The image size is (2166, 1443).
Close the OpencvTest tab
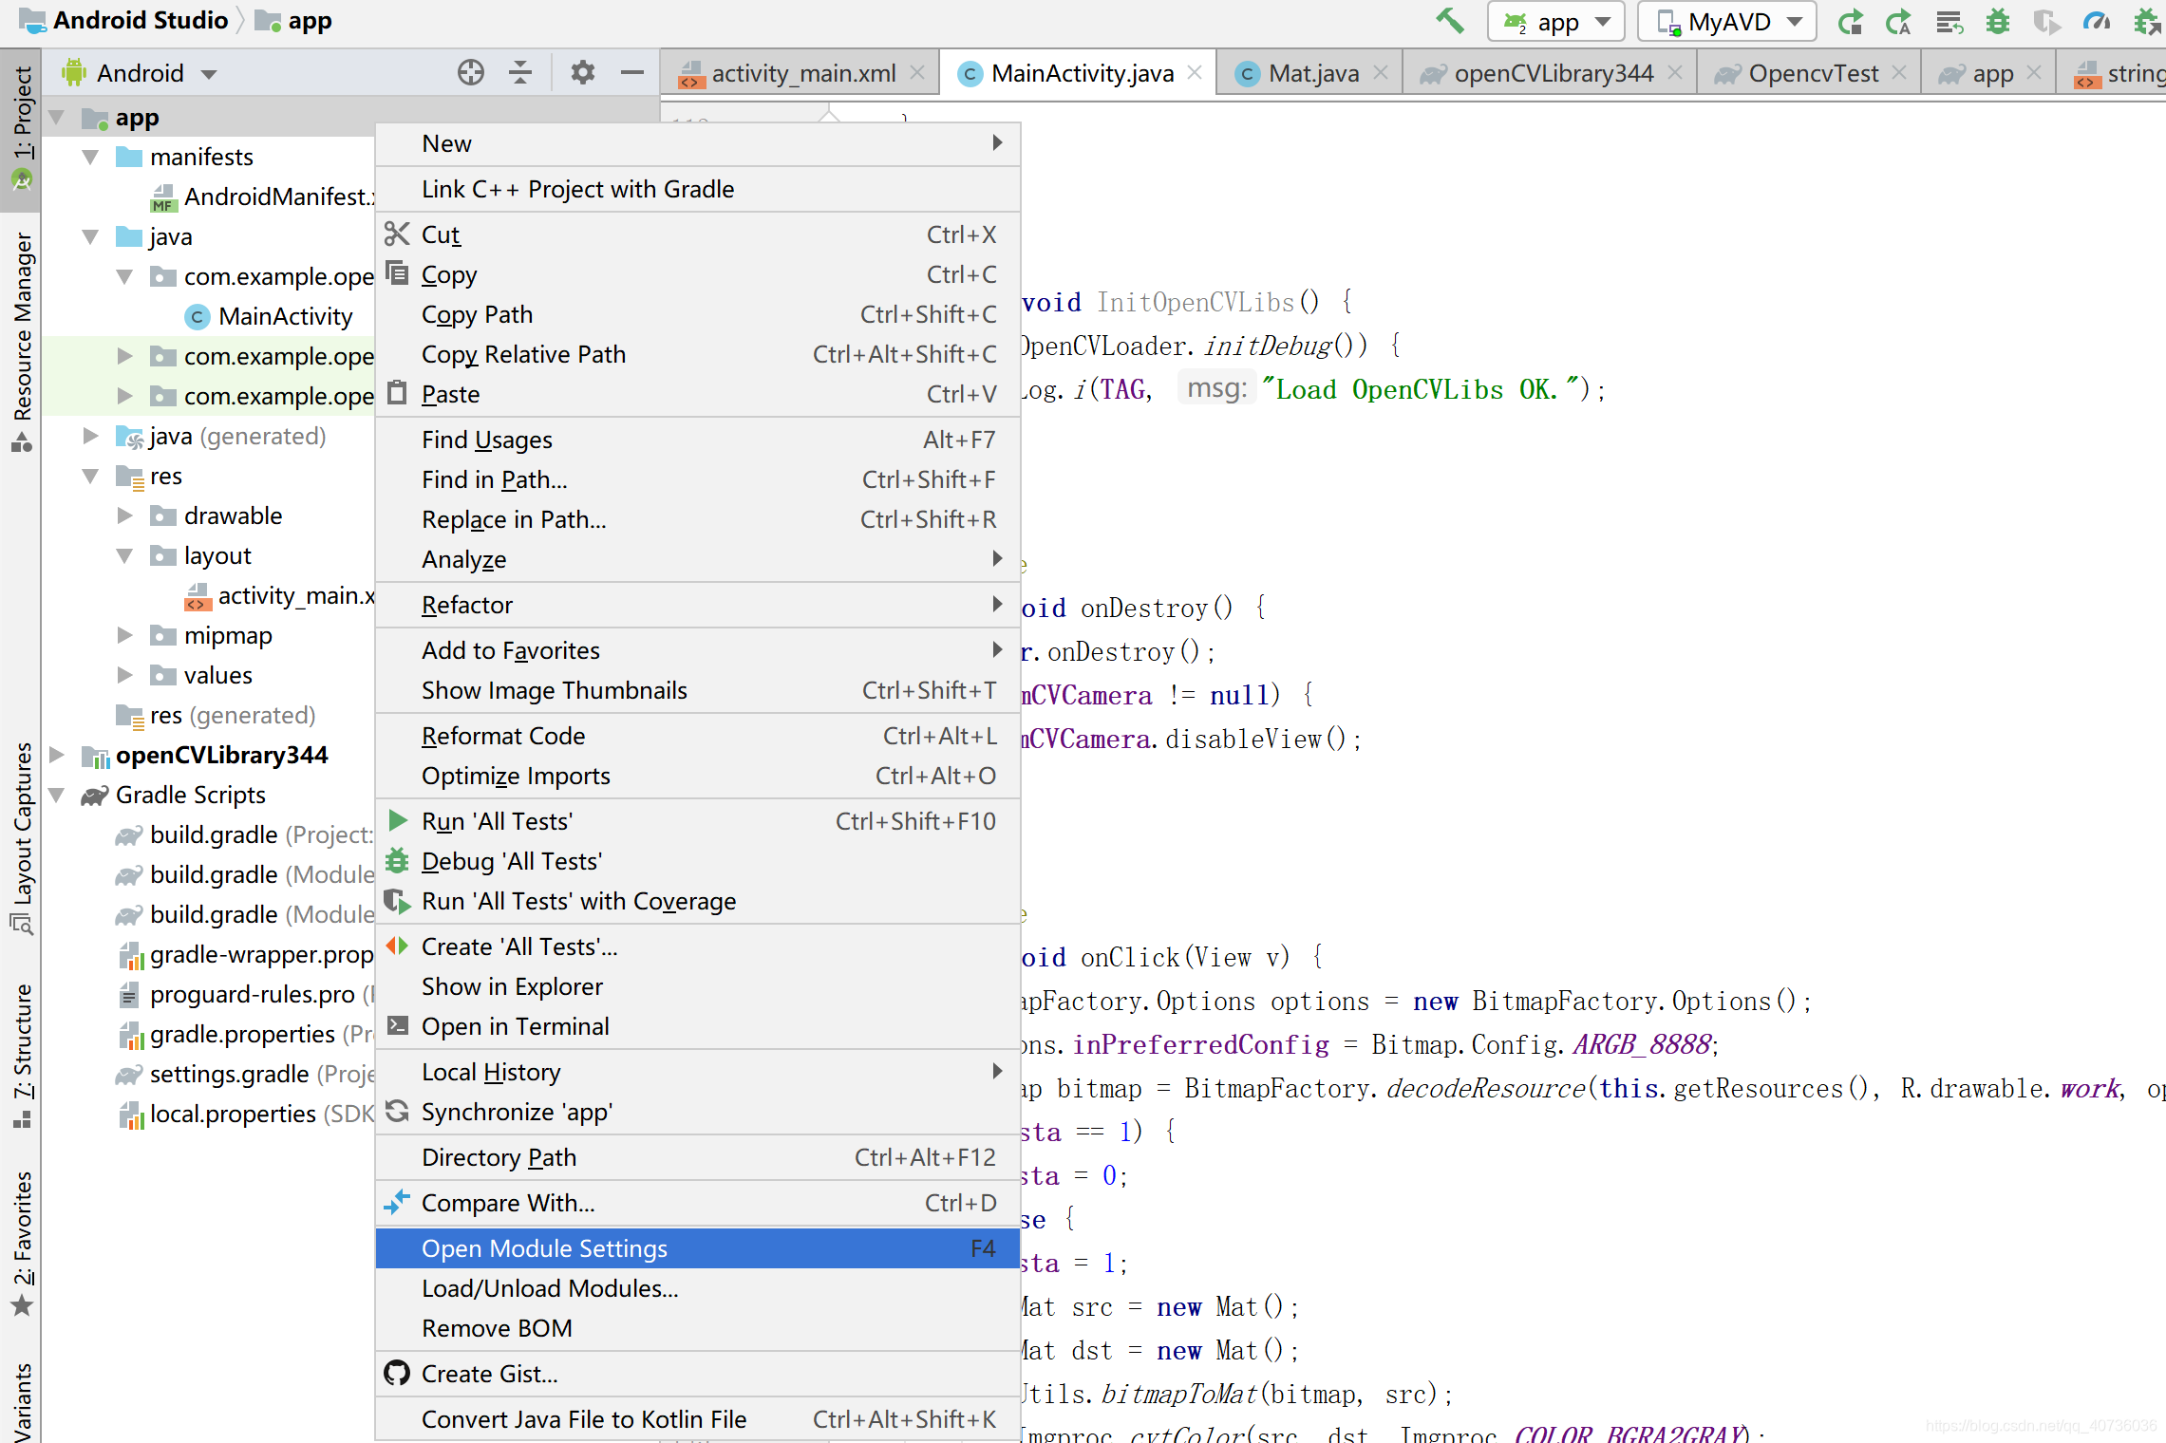1899,72
